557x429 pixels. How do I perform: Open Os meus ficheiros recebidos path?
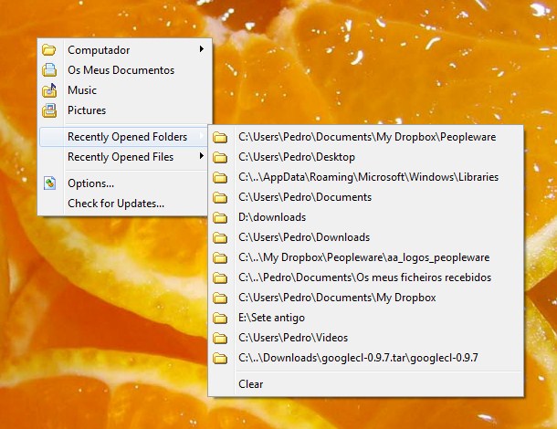click(x=365, y=277)
